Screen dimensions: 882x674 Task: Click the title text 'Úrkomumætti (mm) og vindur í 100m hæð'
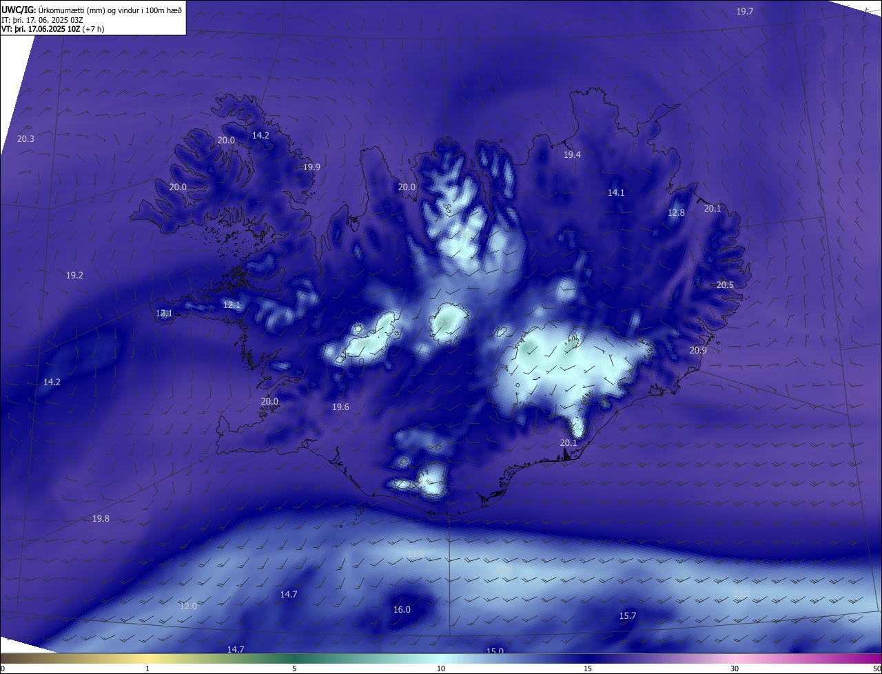110,10
